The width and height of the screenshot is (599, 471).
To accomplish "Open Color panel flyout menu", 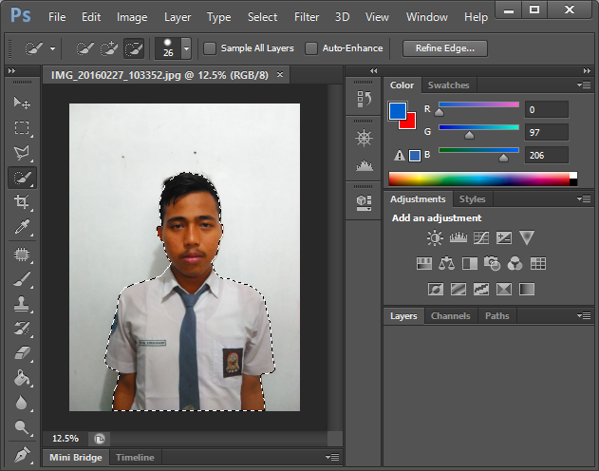I will click(x=584, y=85).
